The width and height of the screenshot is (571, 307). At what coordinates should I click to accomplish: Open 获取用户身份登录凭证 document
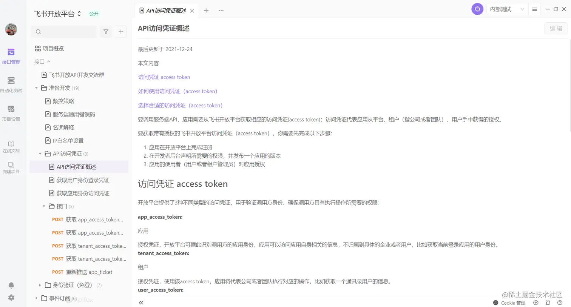[79, 180]
